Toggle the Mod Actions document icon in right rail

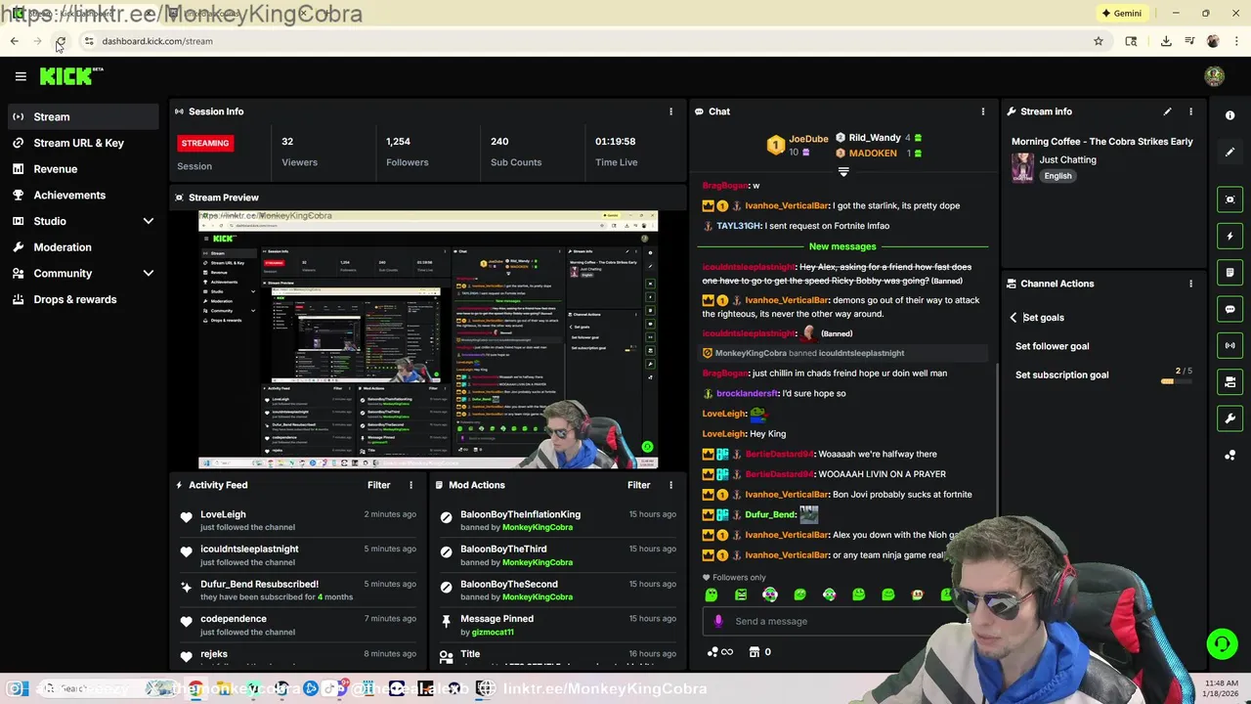[1229, 273]
